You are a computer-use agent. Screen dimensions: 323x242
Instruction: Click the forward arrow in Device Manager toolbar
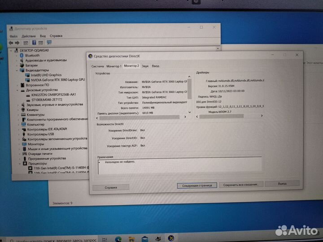coord(17,43)
